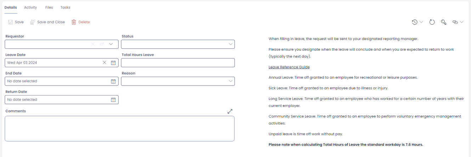Click the key permissions icon

443,22
